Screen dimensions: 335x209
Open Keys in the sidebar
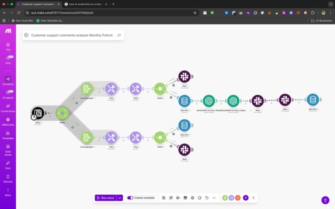[x=8, y=165]
